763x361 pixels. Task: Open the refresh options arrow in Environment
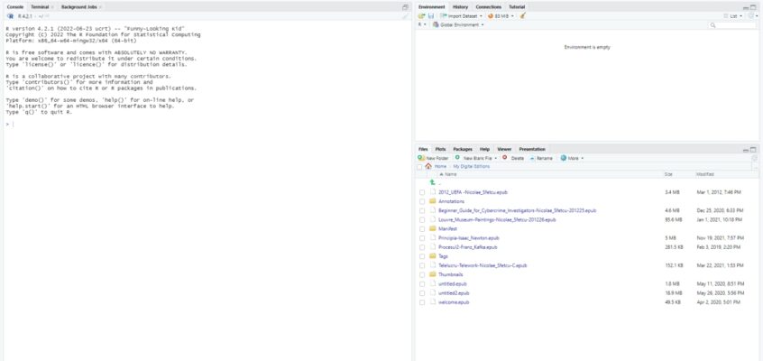click(x=758, y=16)
